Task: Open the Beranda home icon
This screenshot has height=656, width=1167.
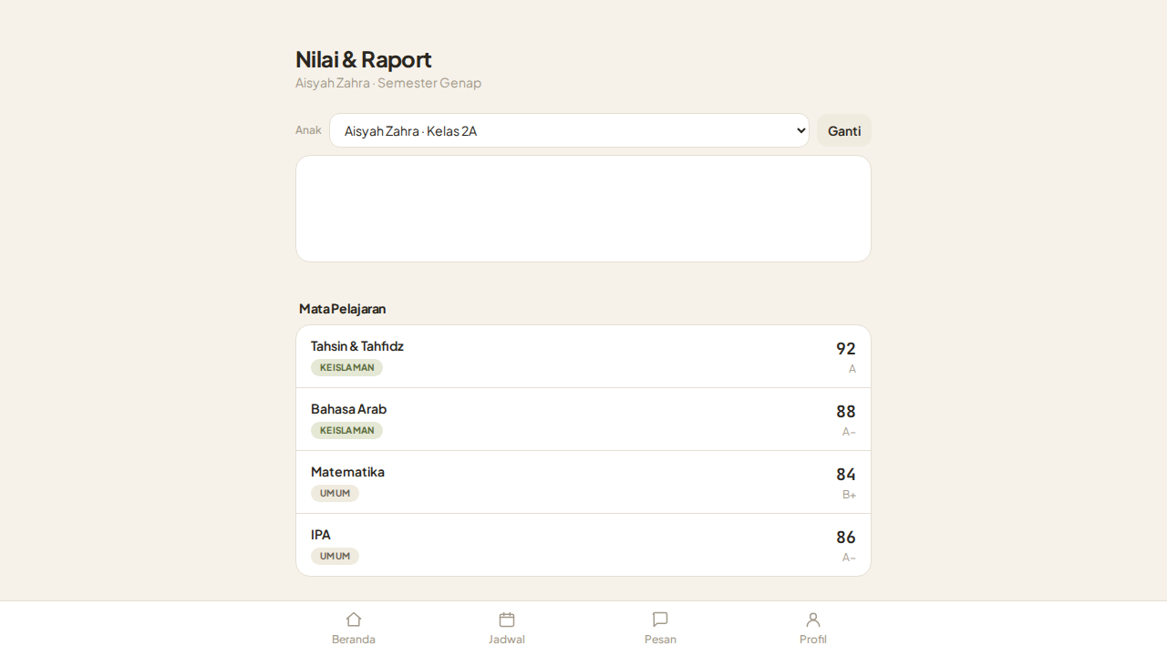Action: point(354,620)
